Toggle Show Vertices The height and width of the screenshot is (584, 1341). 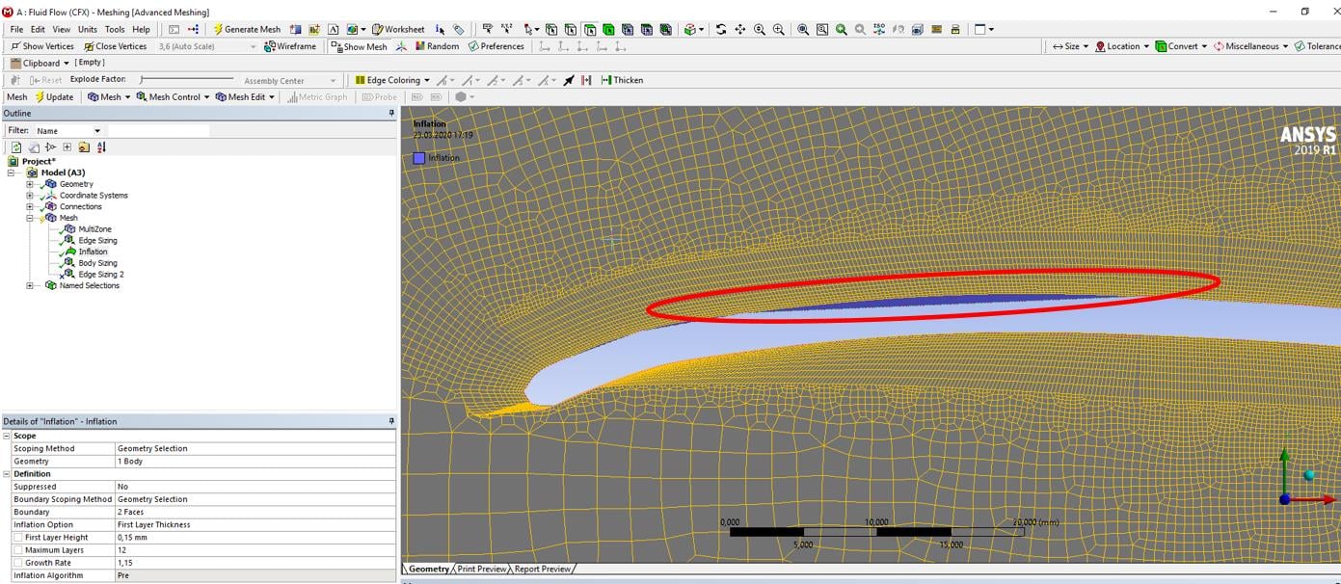41,46
